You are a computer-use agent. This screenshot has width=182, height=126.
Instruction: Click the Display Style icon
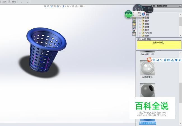[x=63, y=6]
